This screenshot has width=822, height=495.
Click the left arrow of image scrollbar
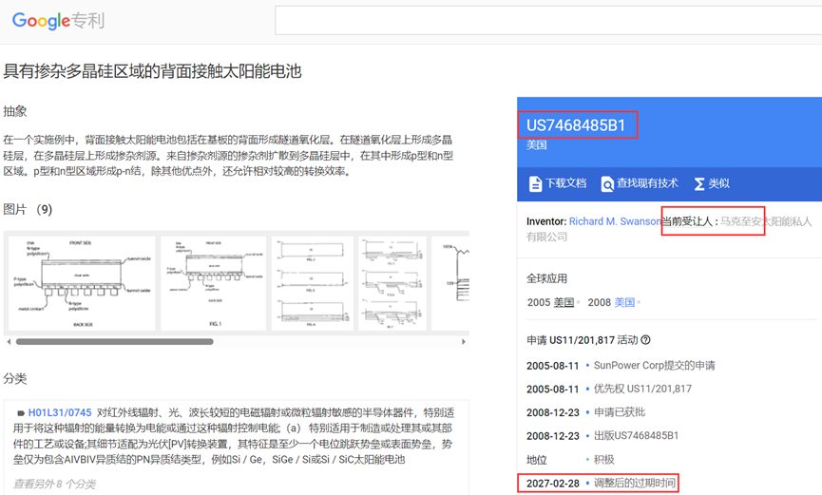[x=9, y=342]
